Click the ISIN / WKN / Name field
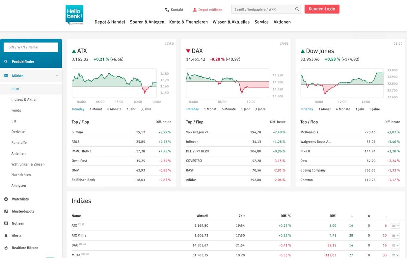This screenshot has width=407, height=258. tap(31, 47)
